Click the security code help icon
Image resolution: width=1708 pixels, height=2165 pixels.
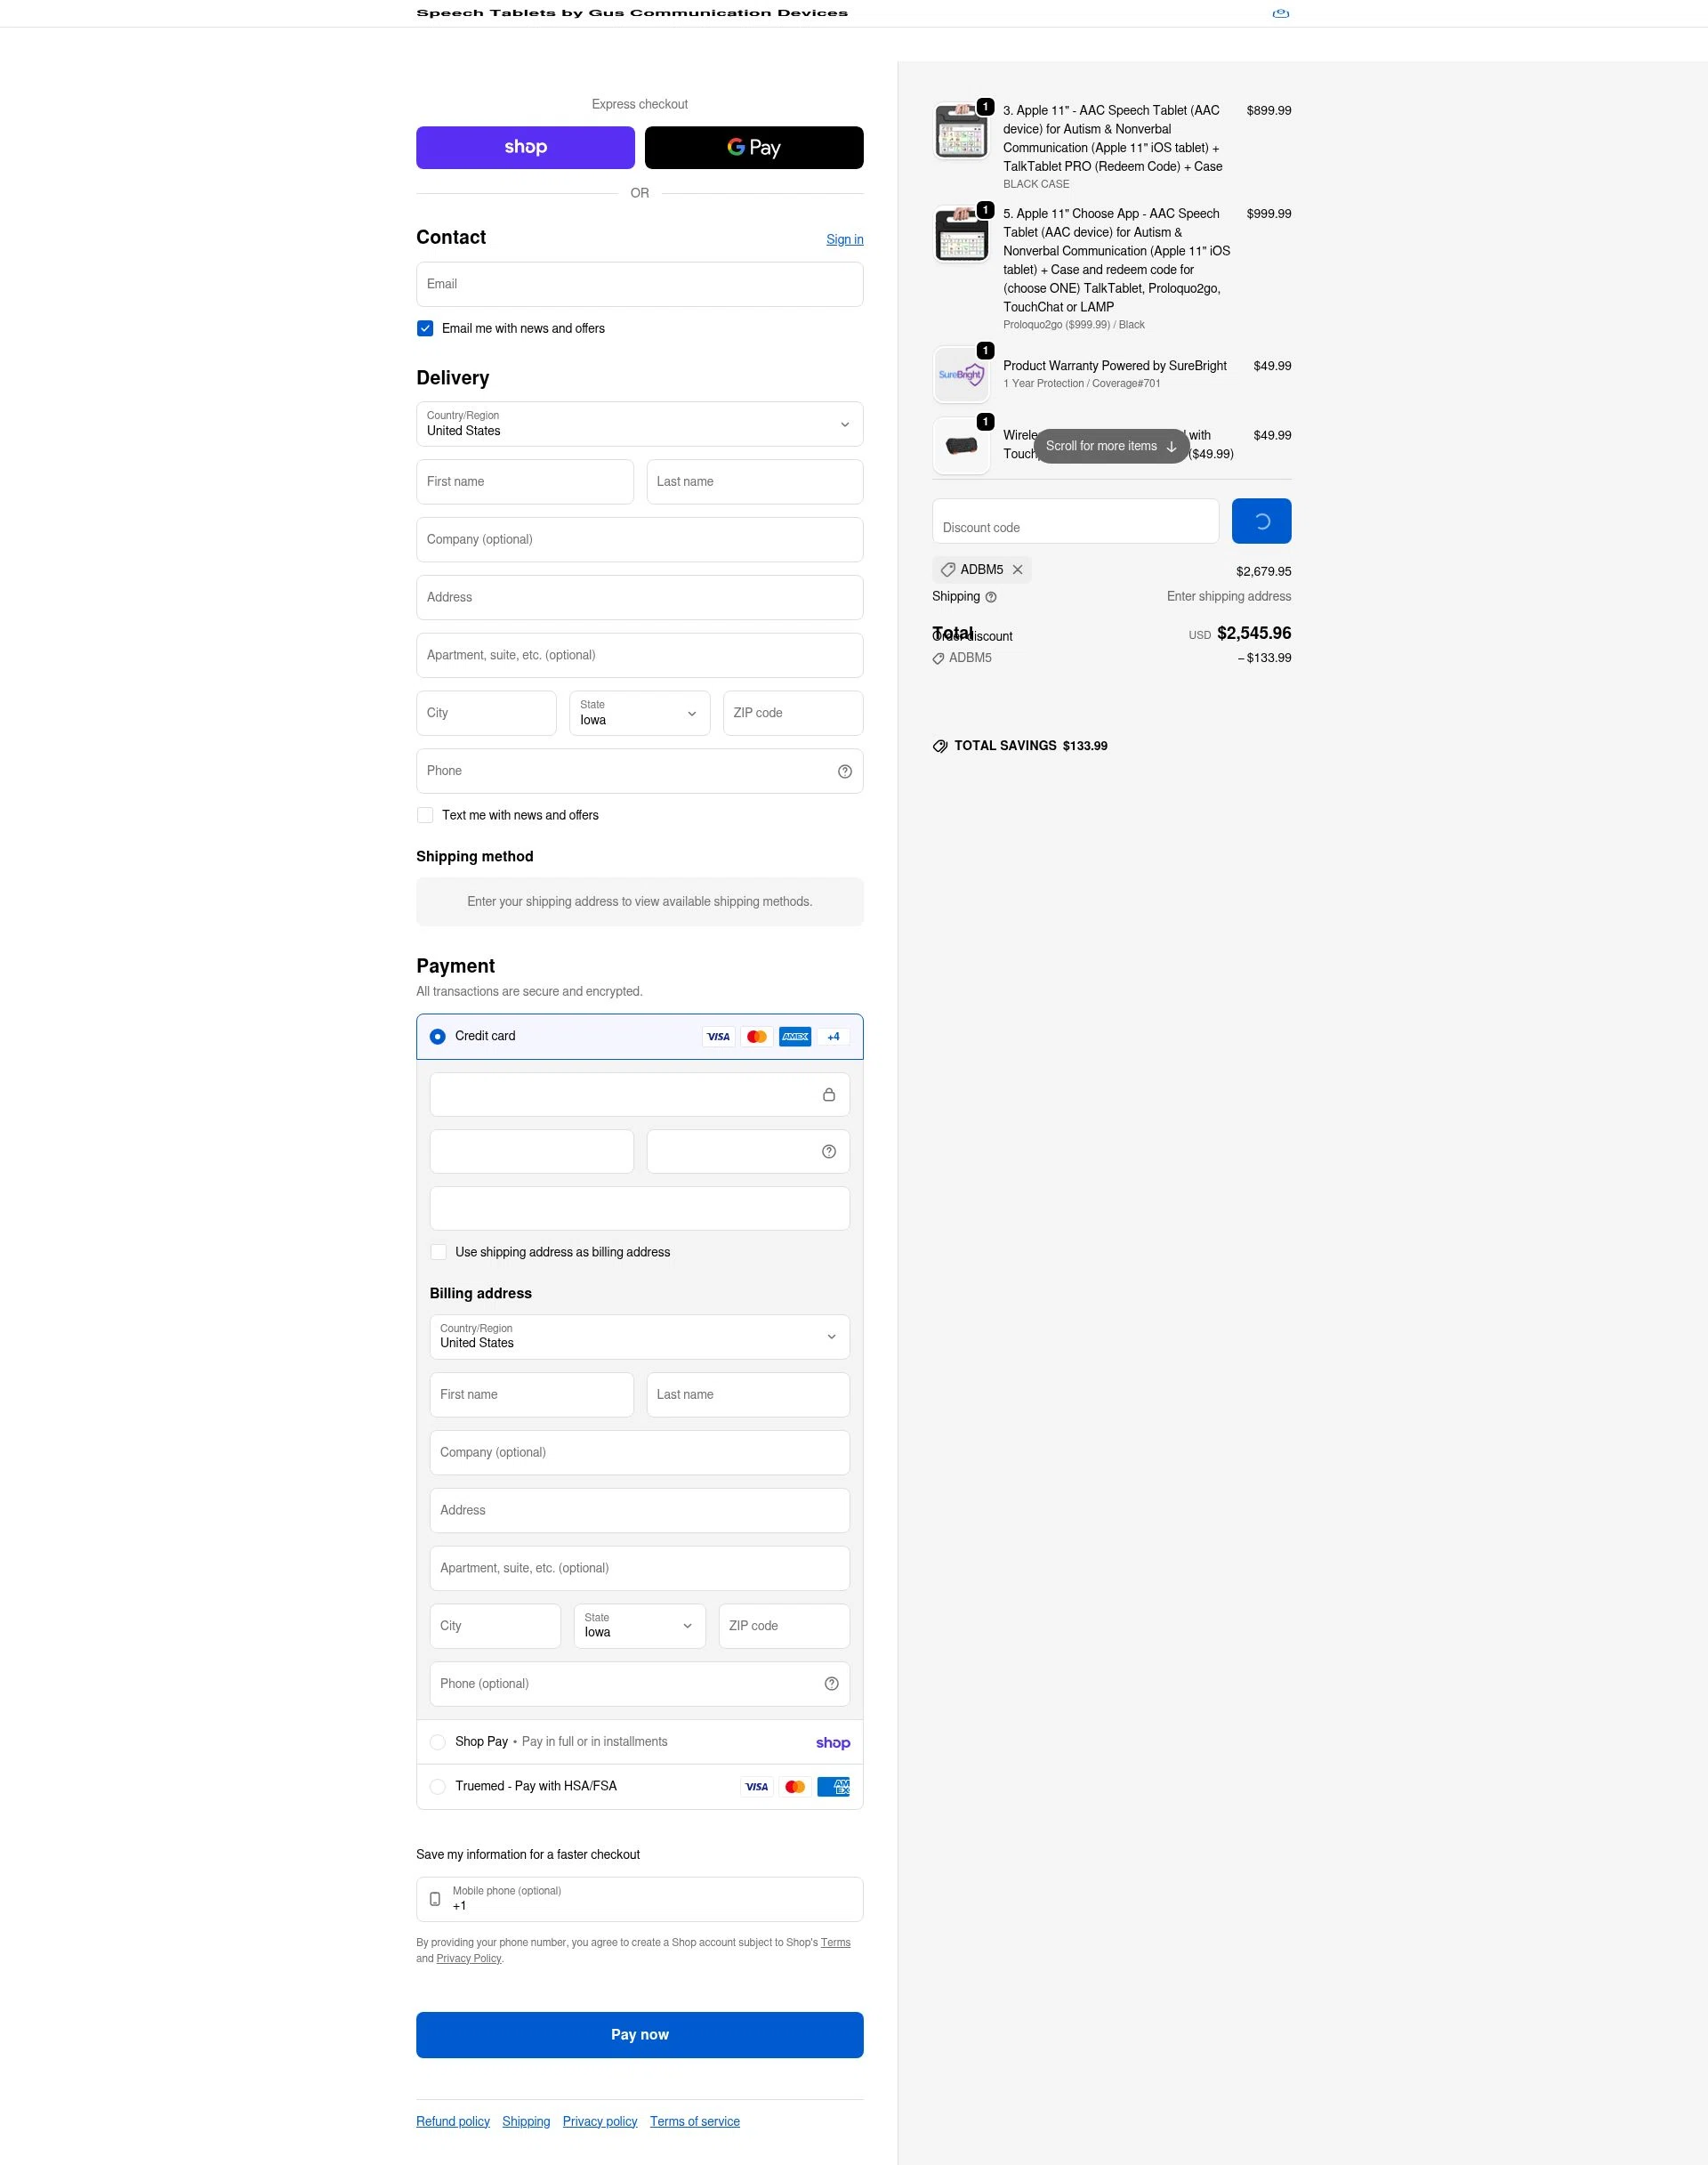[x=828, y=1151]
